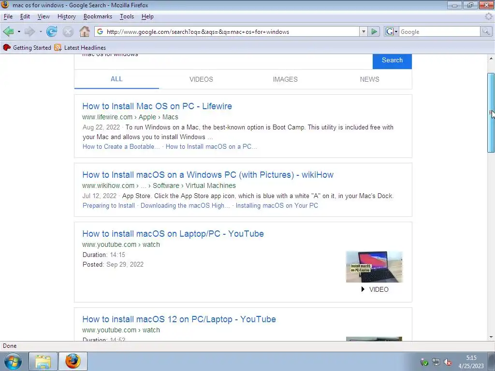Click the blue Search button

pos(392,61)
